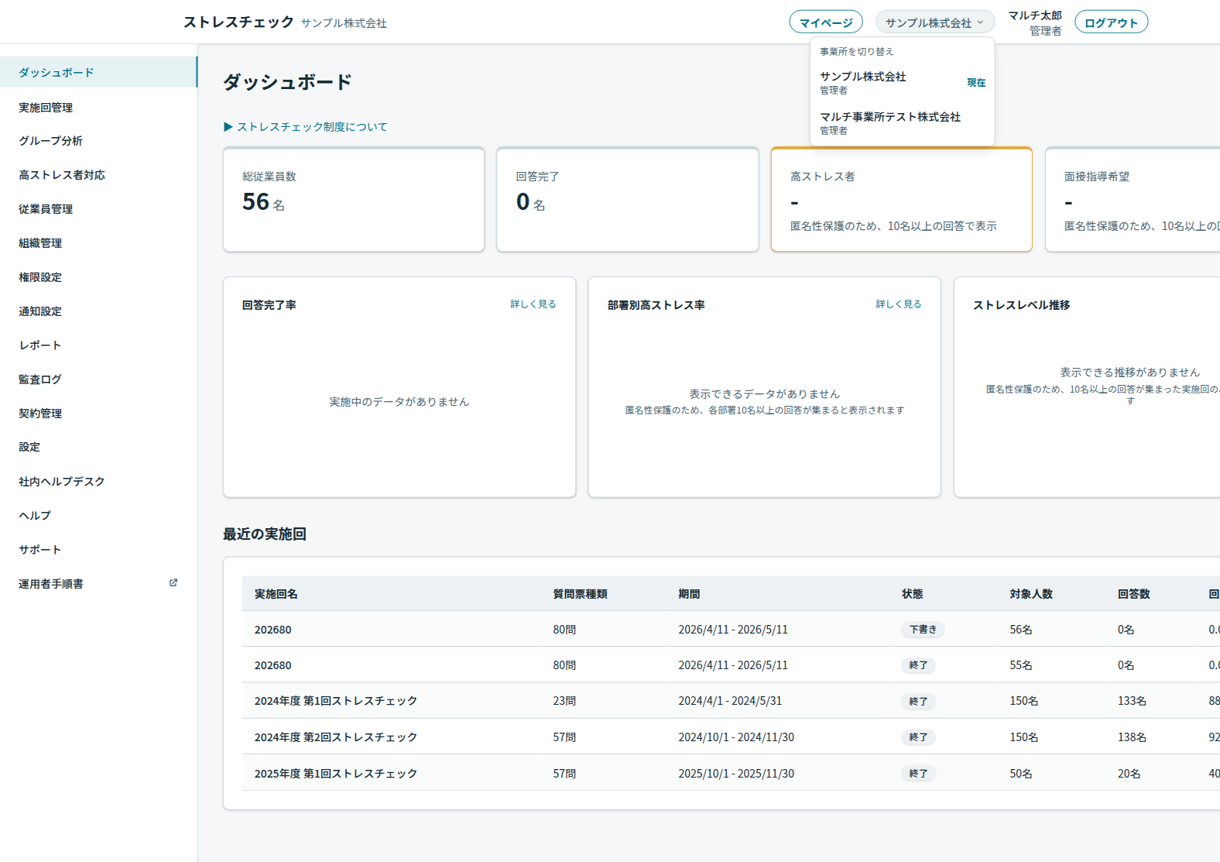Open サポート sidebar item
The height and width of the screenshot is (862, 1220).
click(98, 550)
